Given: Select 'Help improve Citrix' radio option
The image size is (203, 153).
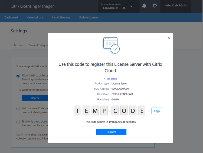Looking at the screenshot, I should pyautogui.click(x=18, y=109).
